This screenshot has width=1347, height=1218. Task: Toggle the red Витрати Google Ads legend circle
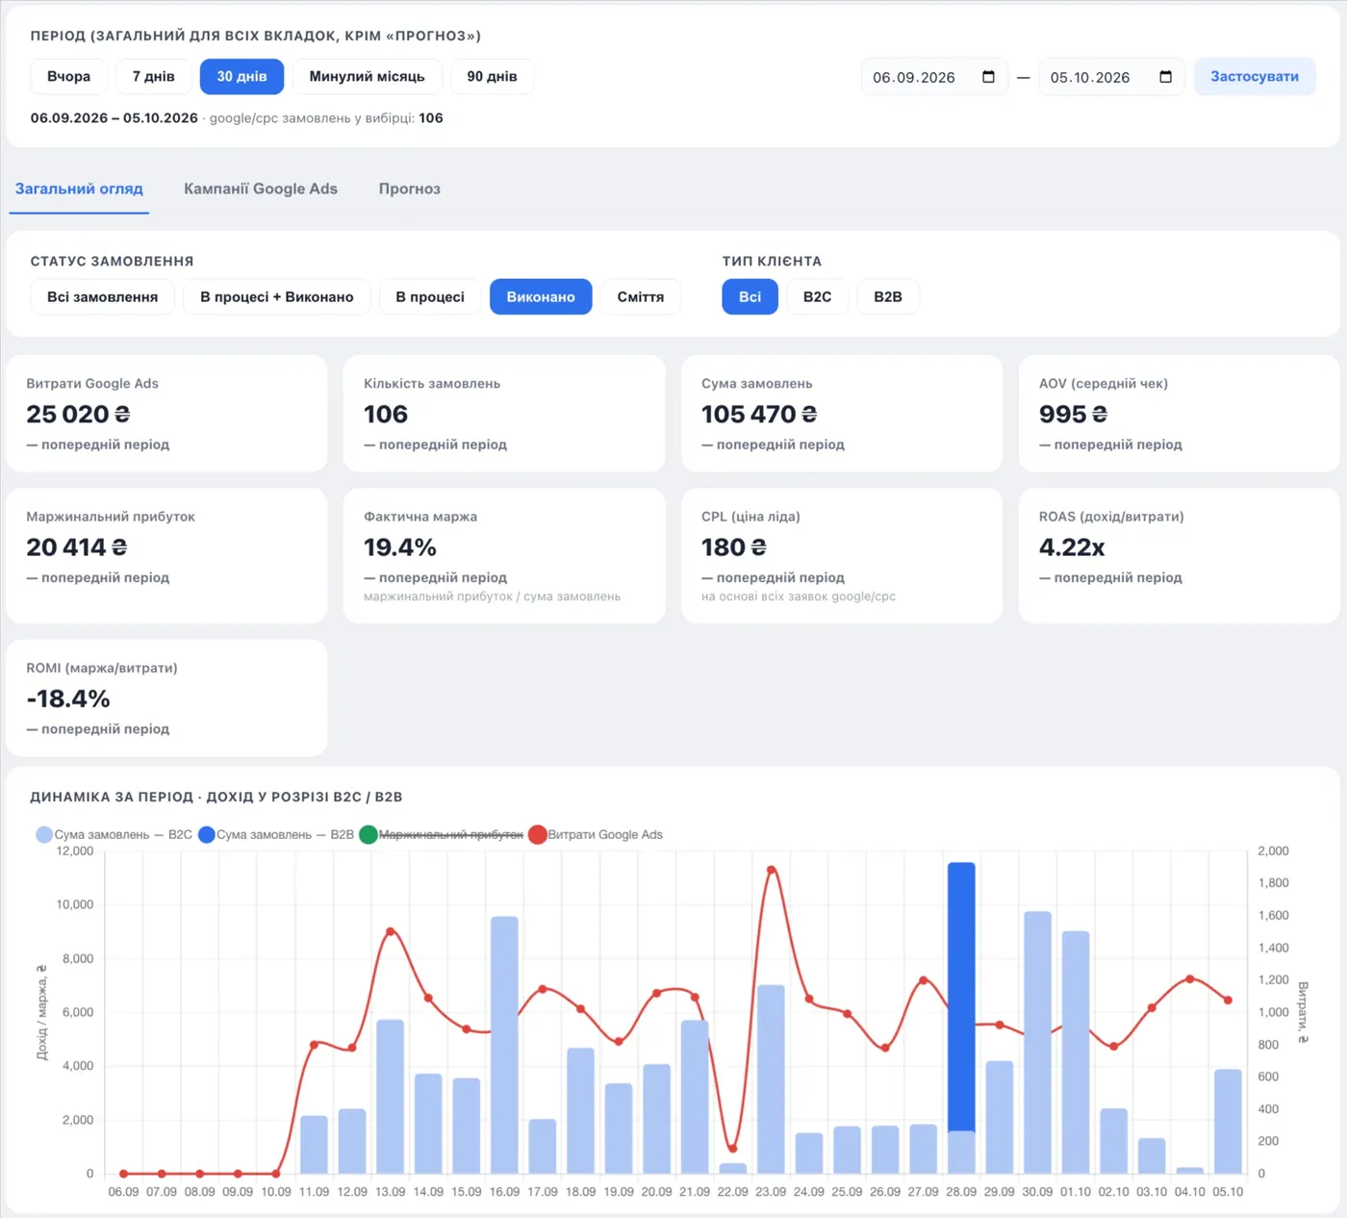tap(537, 834)
